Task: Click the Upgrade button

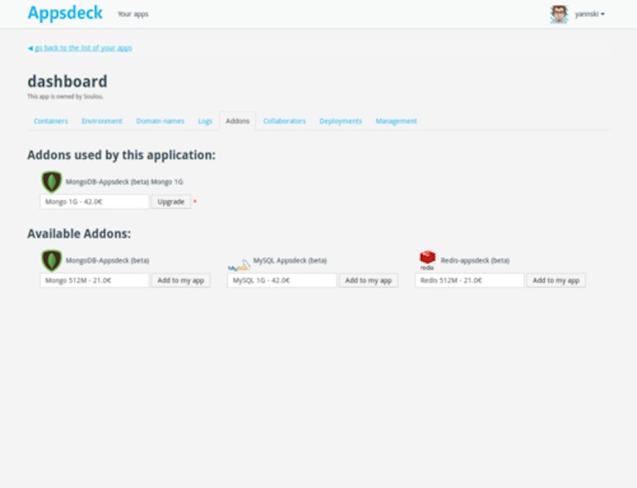Action: click(x=171, y=202)
